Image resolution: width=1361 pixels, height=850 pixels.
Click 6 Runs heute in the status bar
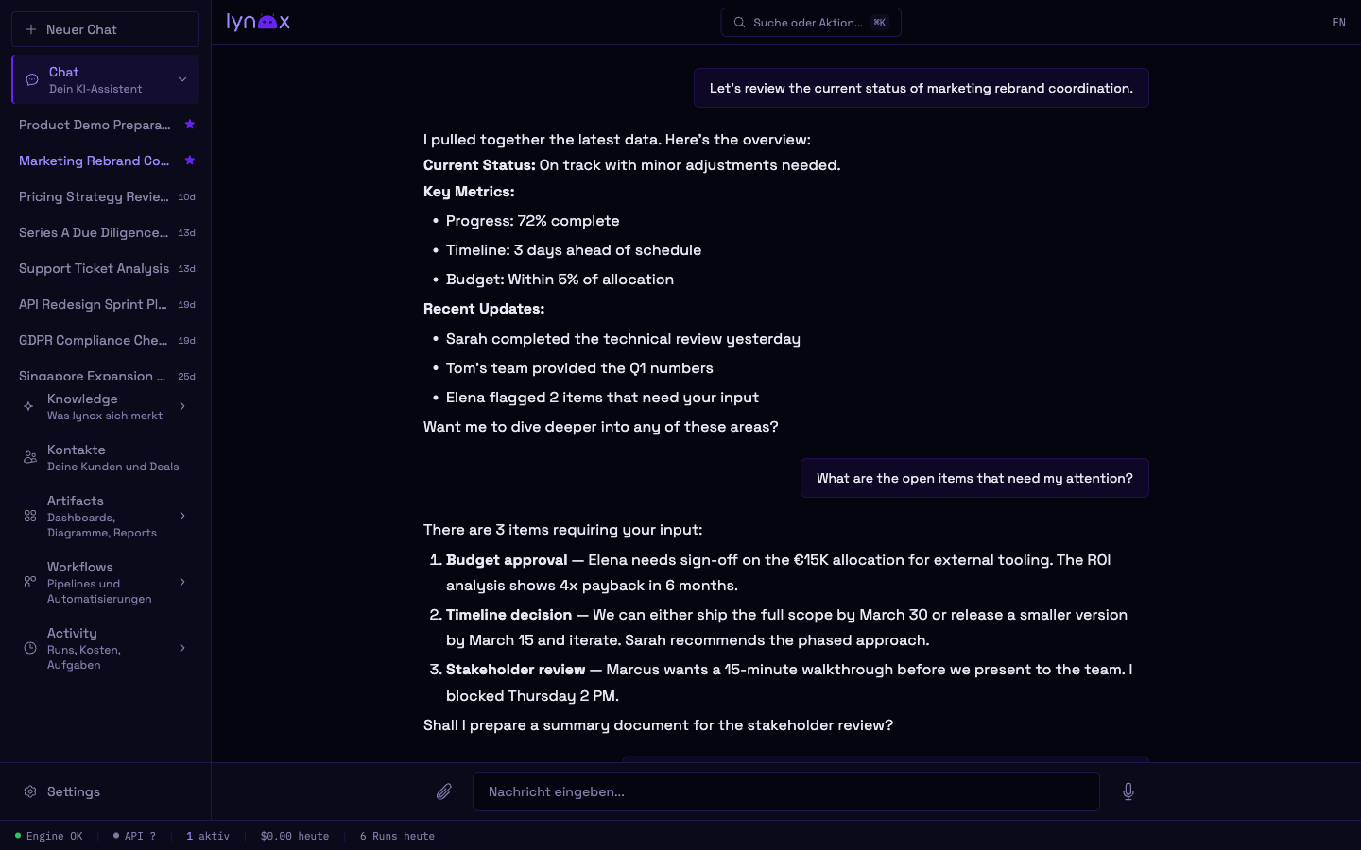coord(397,836)
